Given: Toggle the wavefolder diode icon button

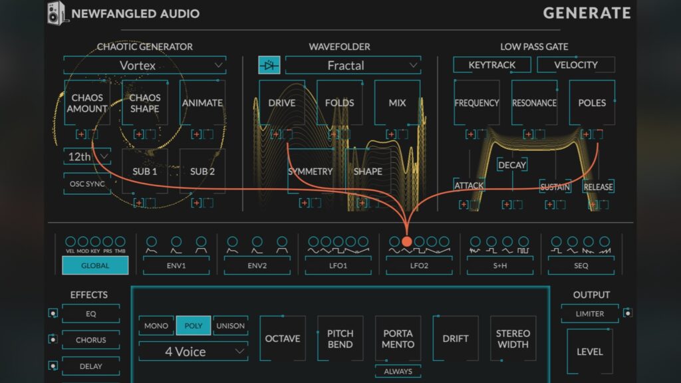Looking at the screenshot, I should click(x=269, y=65).
